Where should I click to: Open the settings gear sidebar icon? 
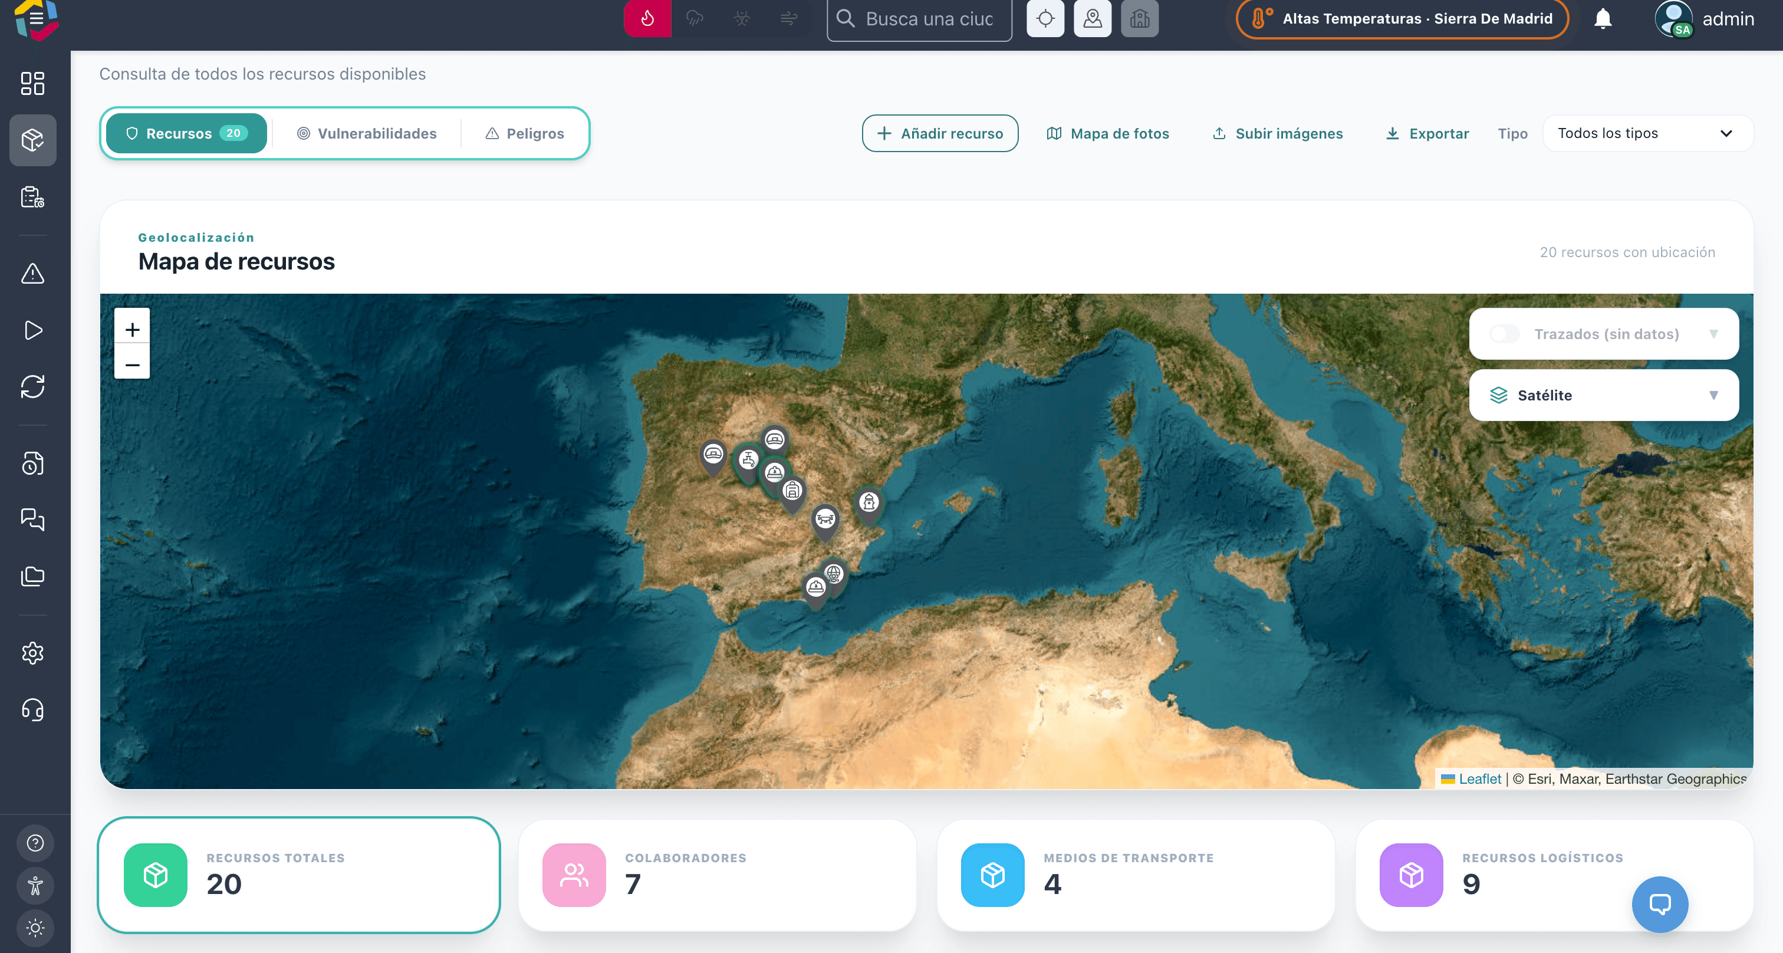point(32,653)
